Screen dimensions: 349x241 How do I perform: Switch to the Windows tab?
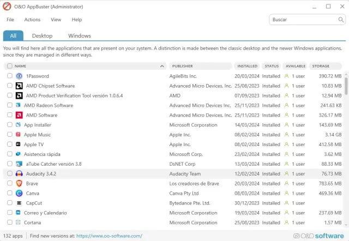point(80,36)
